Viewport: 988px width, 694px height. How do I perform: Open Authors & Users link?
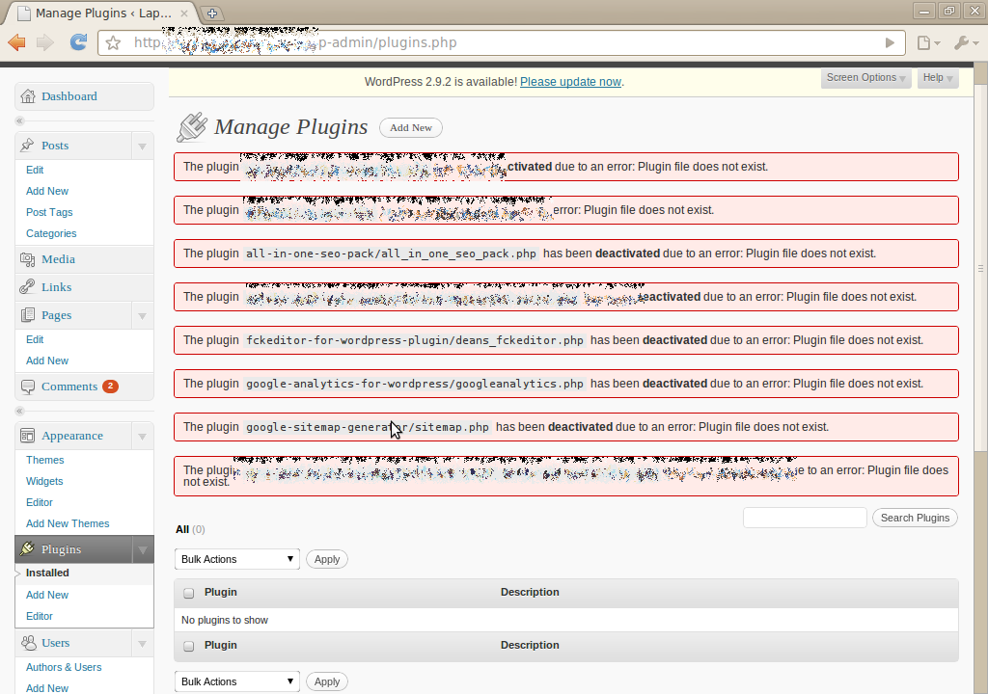pos(64,667)
